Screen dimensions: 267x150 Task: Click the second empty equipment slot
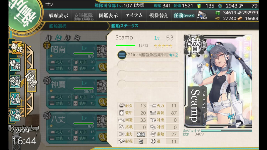click(148, 74)
